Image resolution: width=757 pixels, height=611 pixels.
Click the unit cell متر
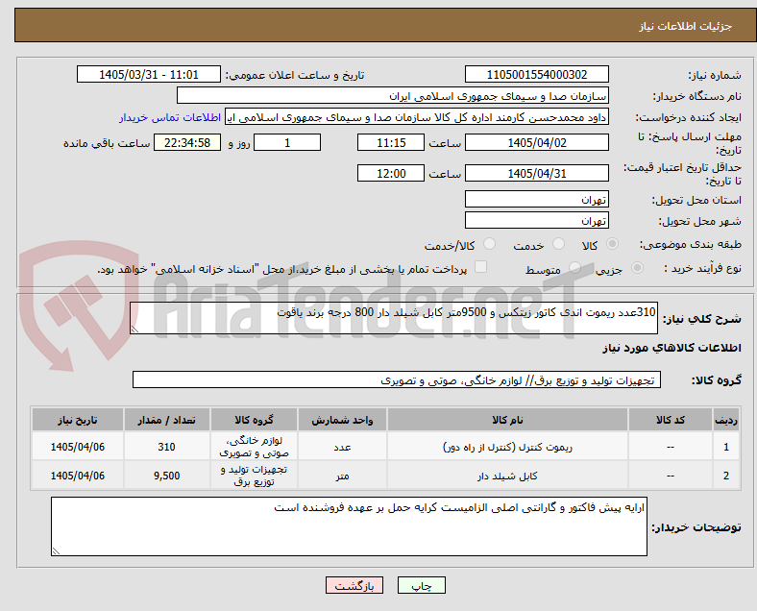pos(342,476)
